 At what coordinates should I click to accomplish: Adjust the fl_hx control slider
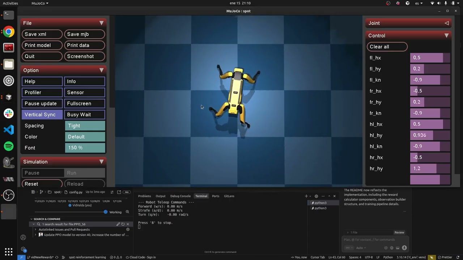[430, 58]
